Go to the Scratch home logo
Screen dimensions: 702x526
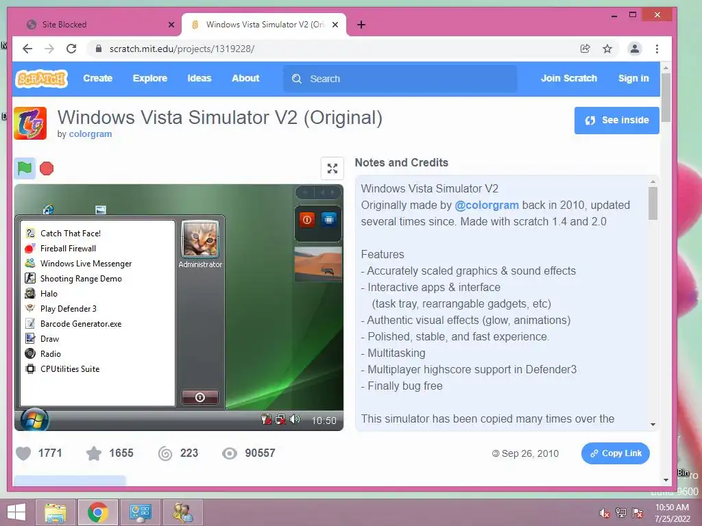click(x=42, y=79)
